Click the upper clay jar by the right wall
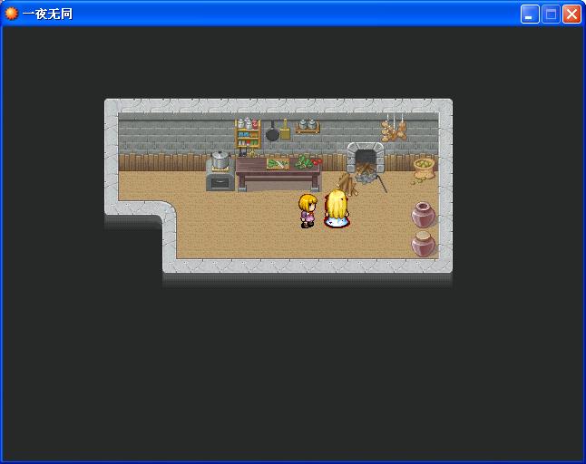 (x=424, y=215)
